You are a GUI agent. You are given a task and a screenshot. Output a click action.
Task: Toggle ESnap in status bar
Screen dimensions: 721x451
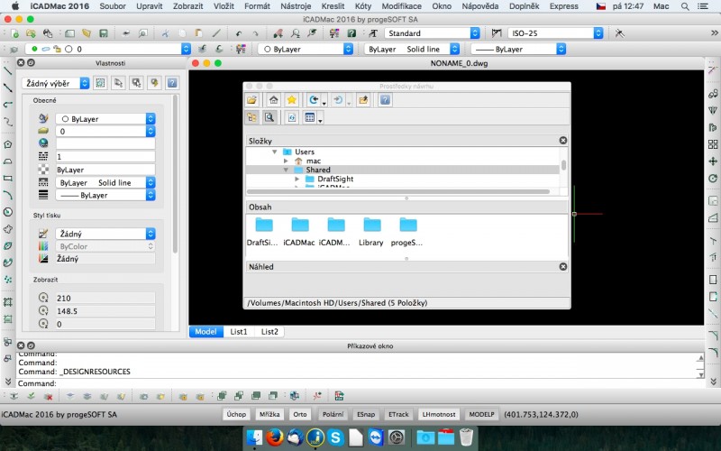click(366, 414)
